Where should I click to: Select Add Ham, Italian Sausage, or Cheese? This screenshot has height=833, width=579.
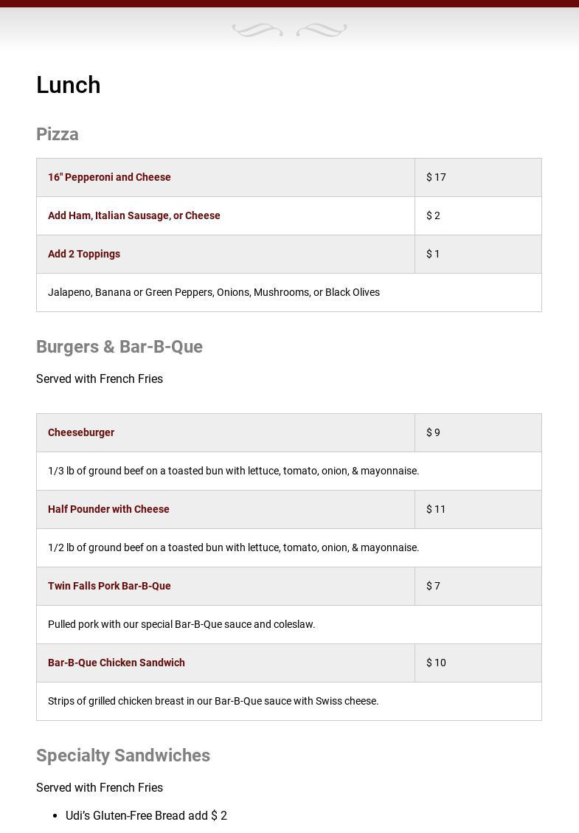(x=134, y=215)
